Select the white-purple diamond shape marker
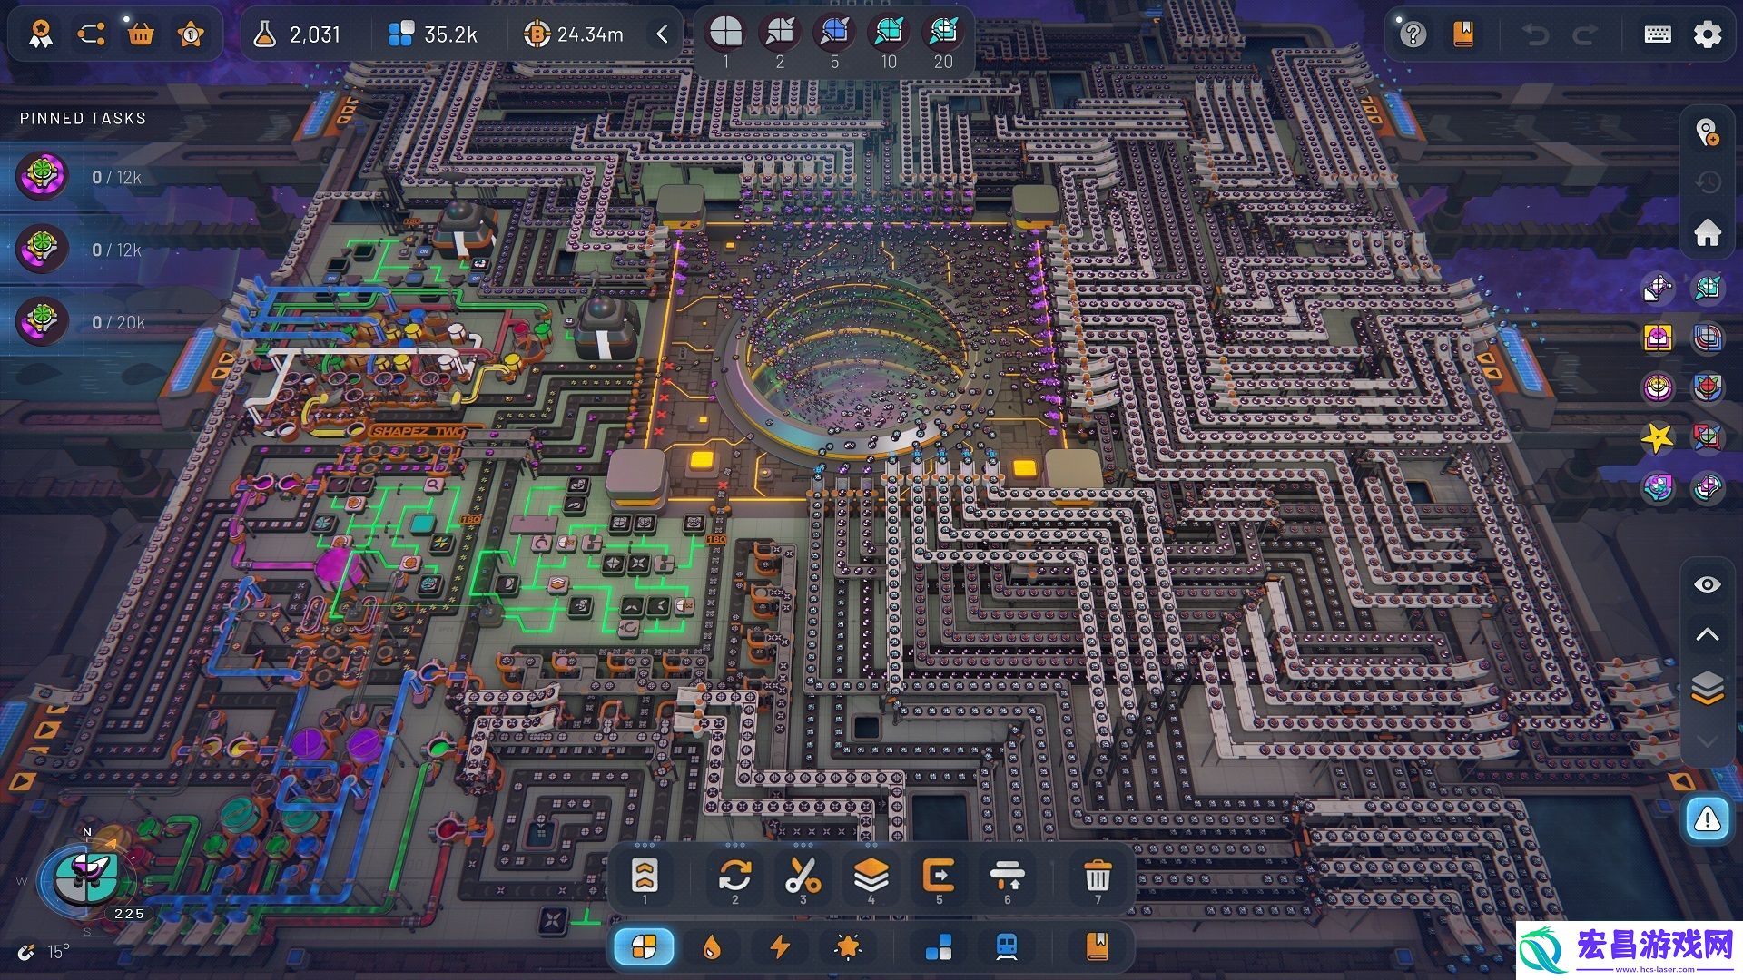This screenshot has height=980, width=1743. (x=1658, y=289)
